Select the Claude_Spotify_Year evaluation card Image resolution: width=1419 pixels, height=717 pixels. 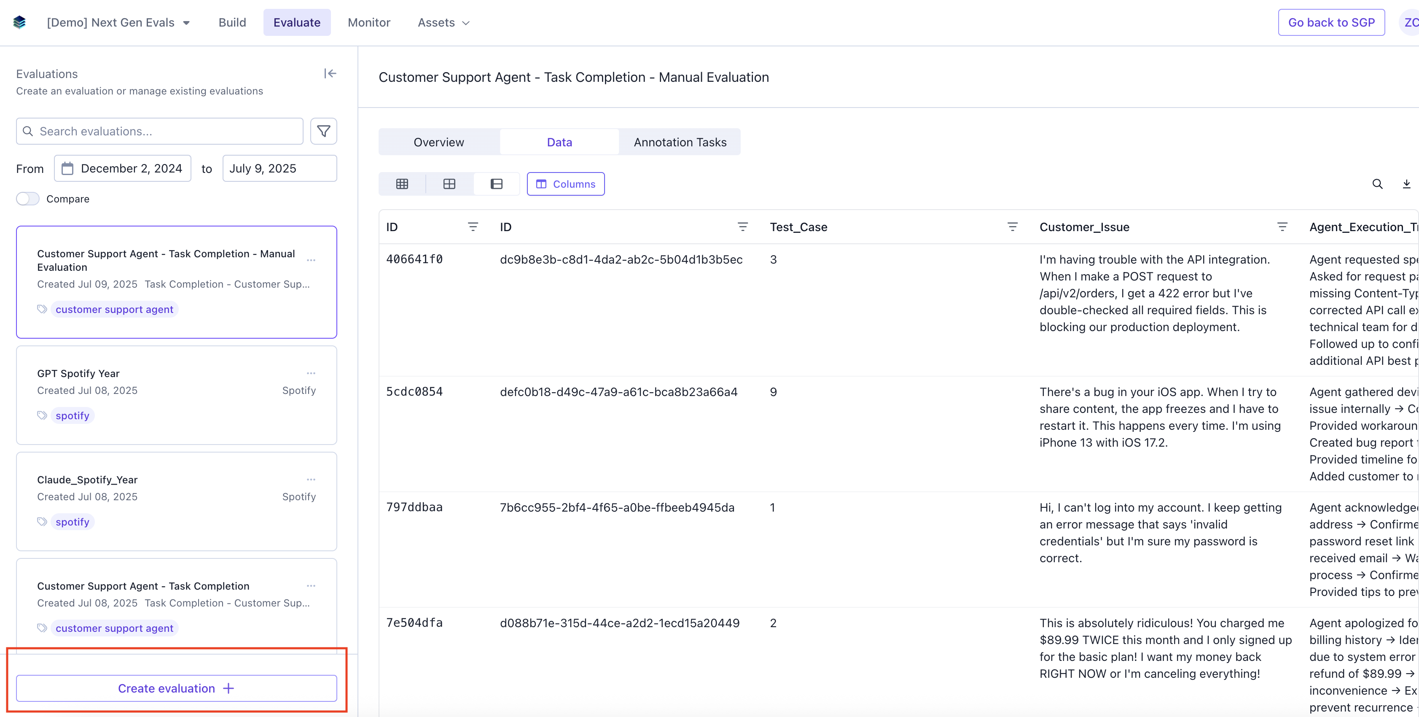[x=176, y=501]
